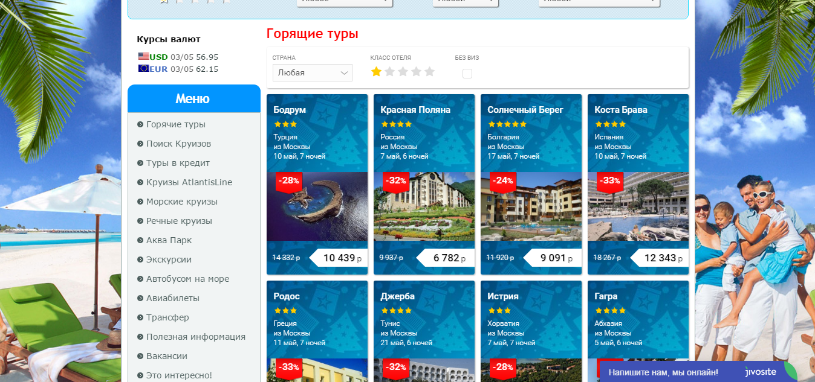Open Поиск Круизов in the menu

pos(178,144)
